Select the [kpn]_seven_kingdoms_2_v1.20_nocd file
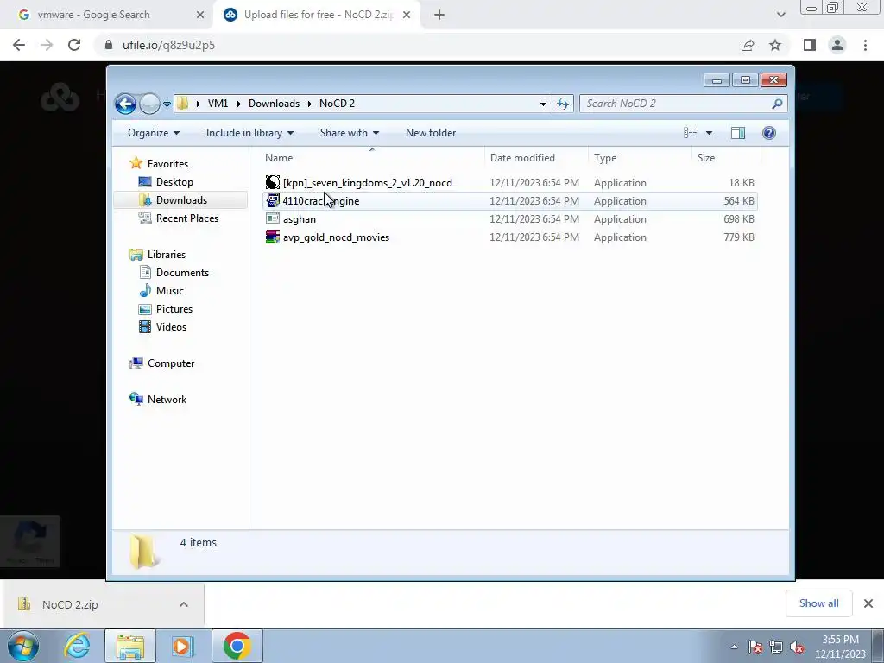 tap(509, 183)
